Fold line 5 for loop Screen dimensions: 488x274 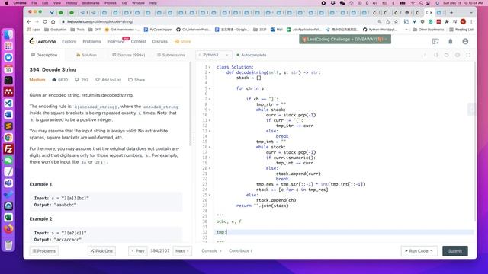coord(210,88)
